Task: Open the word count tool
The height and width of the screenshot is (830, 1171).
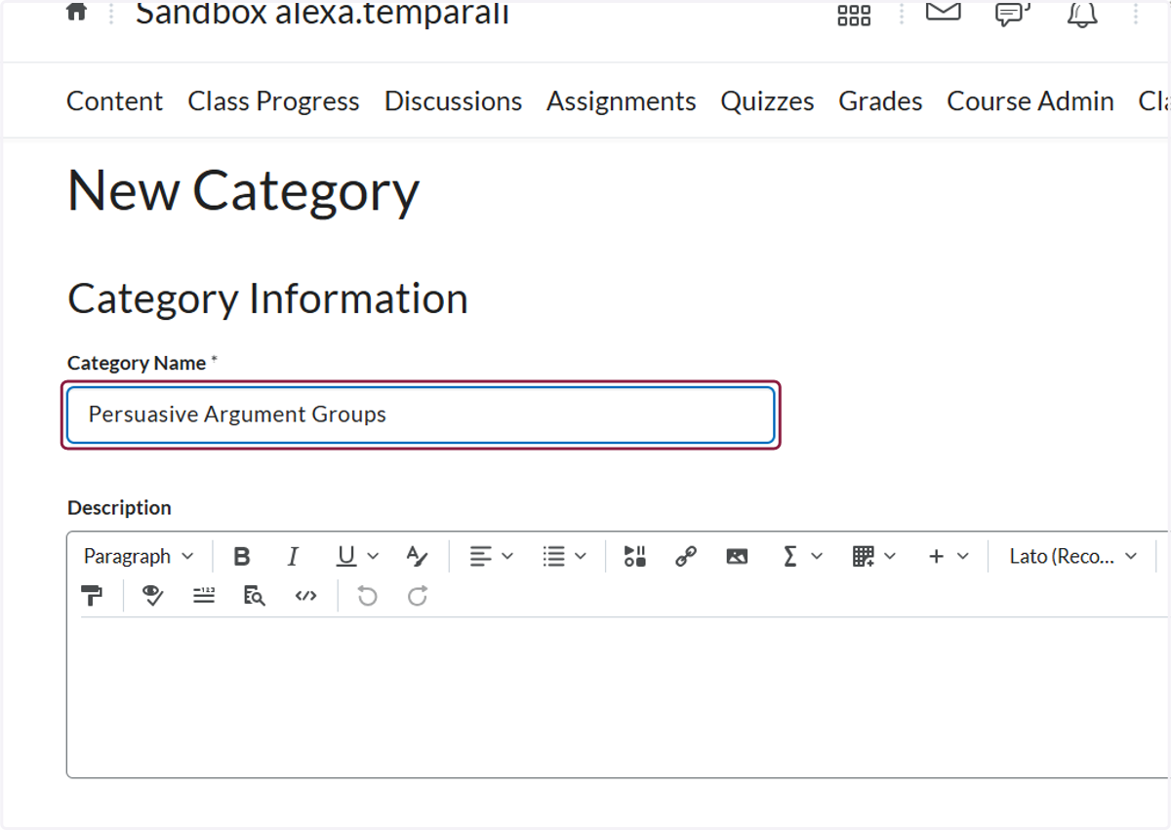Action: (204, 596)
